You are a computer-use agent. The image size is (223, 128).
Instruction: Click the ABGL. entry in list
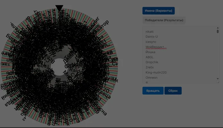click(150, 57)
